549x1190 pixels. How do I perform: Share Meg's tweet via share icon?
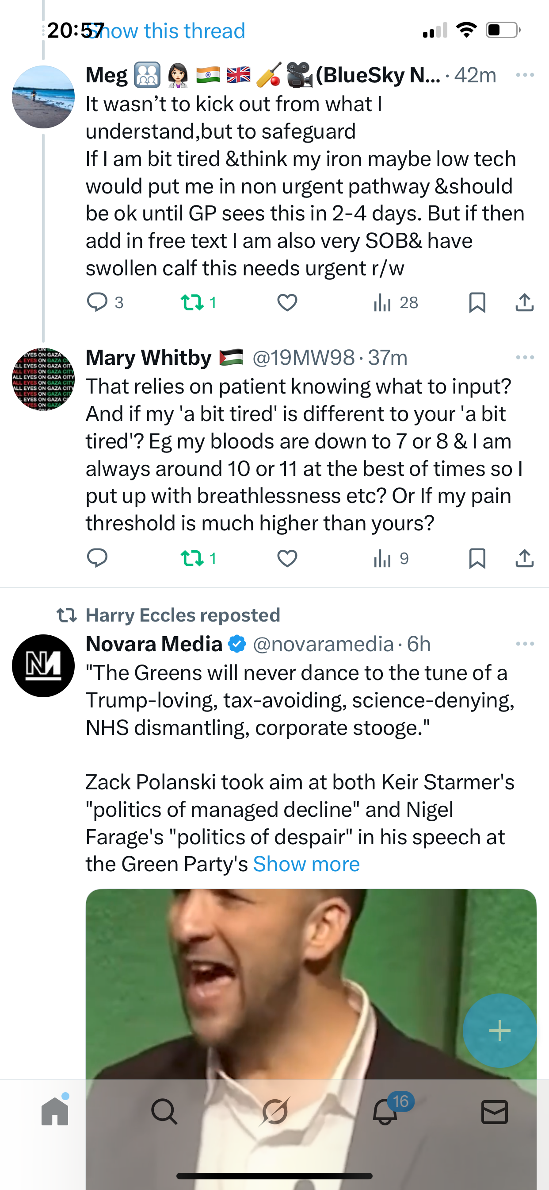[524, 302]
